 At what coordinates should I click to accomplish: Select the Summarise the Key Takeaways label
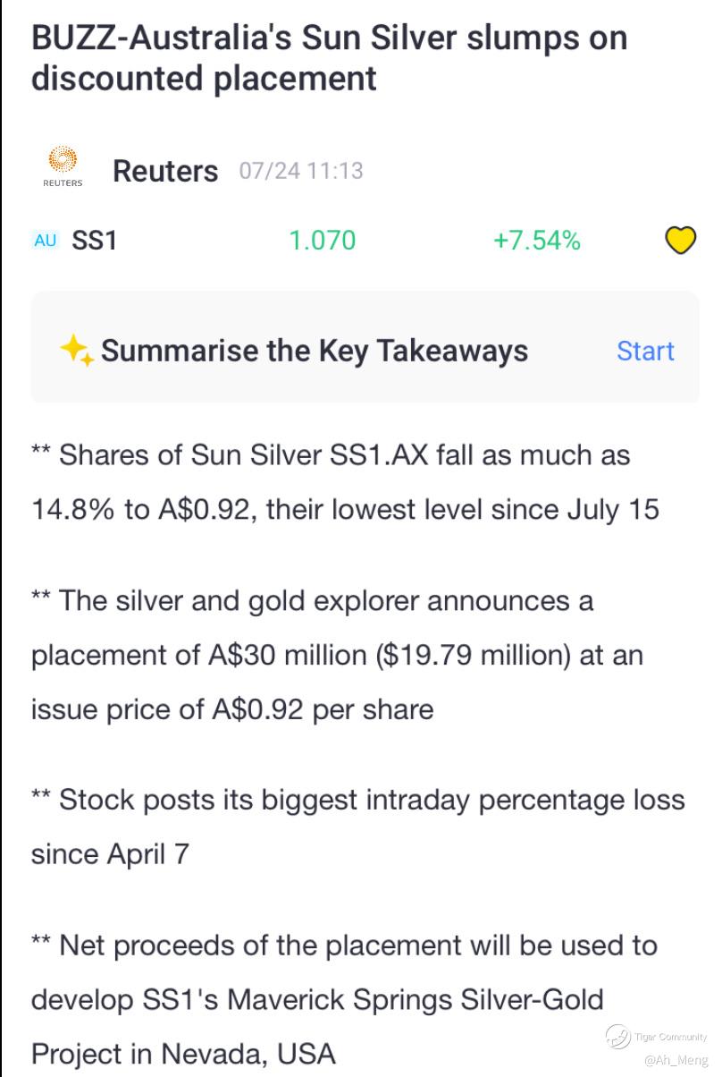point(314,351)
